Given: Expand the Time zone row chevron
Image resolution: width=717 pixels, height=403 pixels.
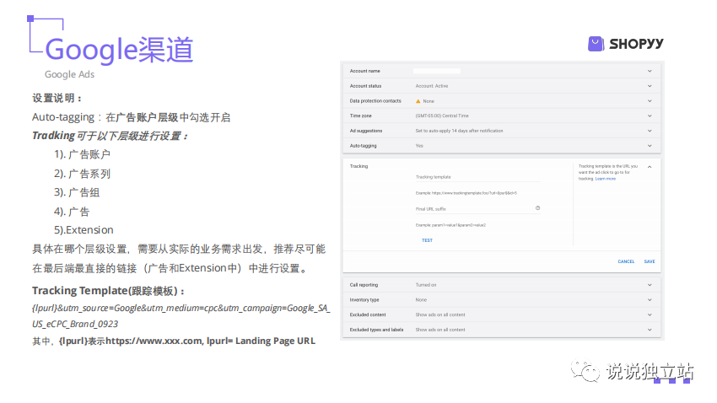Looking at the screenshot, I should (650, 116).
